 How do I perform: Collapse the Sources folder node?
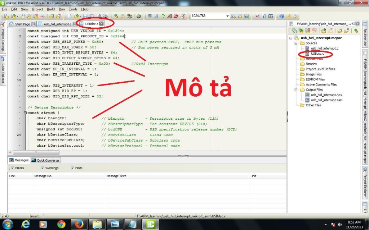pos(296,43)
